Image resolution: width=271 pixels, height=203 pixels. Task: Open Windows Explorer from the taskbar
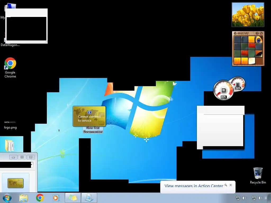click(24, 198)
